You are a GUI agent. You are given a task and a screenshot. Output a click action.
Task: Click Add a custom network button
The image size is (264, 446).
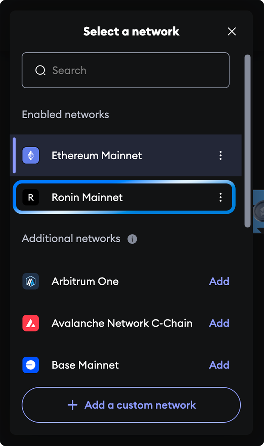click(131, 405)
